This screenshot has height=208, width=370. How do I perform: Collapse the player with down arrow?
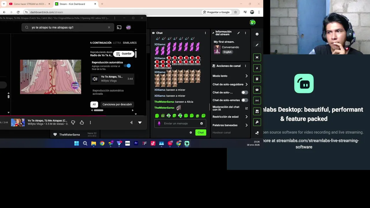click(140, 122)
